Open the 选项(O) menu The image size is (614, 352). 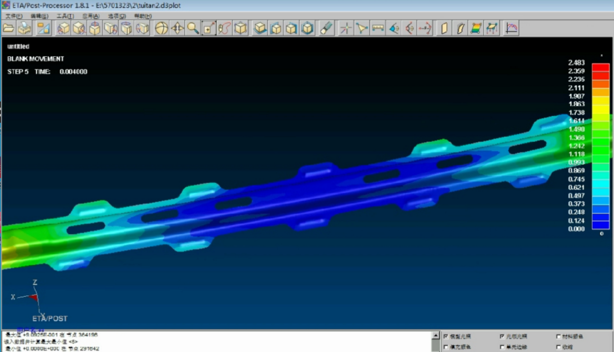click(x=117, y=16)
